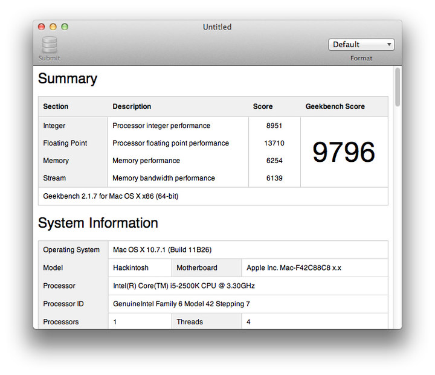Screen dimensions: 435x375
Task: Click Memory bandwidth performance description
Action: 164,178
